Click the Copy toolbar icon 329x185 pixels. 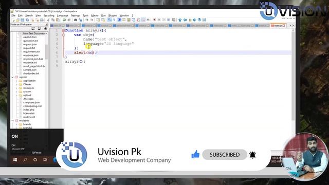click(x=53, y=20)
